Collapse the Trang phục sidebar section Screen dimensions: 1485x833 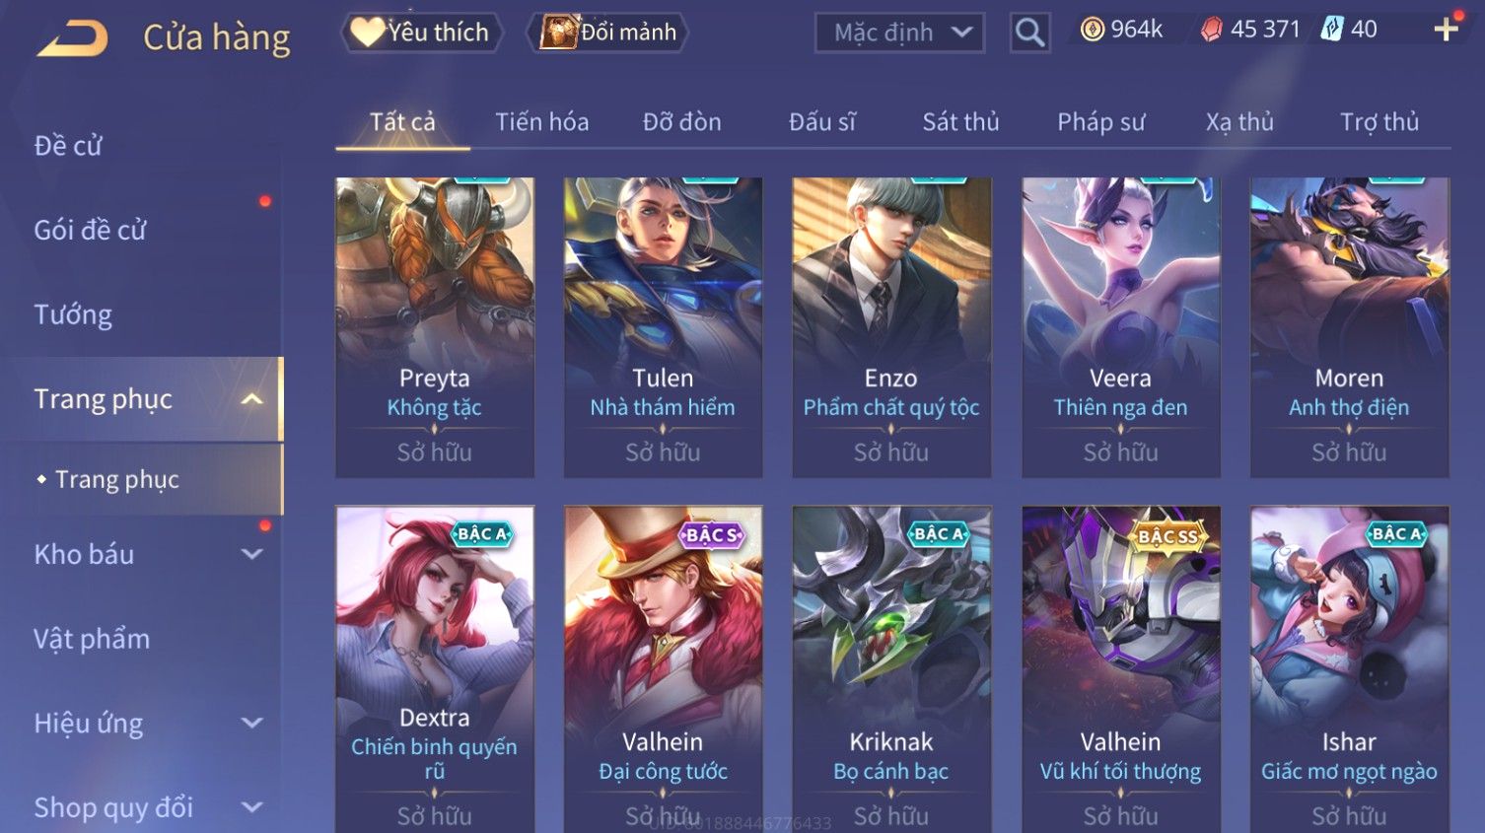[x=252, y=399]
